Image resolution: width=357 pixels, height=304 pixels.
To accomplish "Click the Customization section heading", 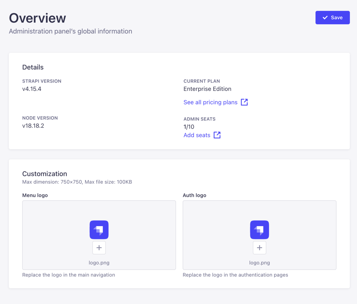I will 45,174.
